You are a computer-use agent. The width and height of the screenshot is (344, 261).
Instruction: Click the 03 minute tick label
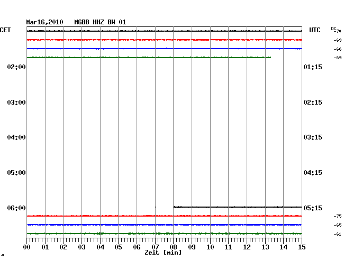[x=82, y=247]
